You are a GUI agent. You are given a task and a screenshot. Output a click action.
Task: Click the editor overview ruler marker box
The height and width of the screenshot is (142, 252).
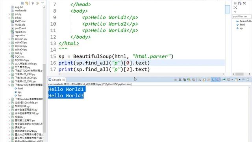pos(228,9)
